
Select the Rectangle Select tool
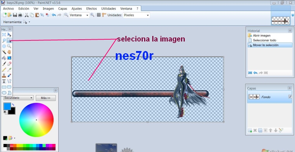point(4,35)
